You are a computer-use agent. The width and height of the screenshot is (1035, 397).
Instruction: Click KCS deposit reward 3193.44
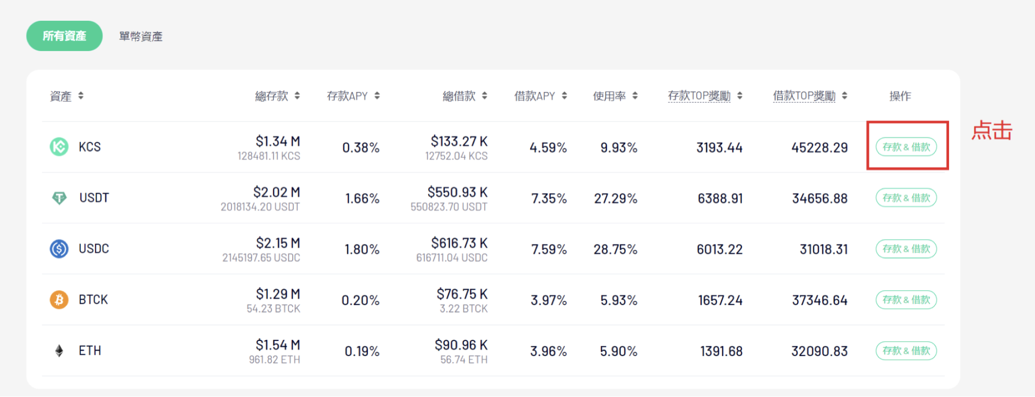click(x=719, y=148)
